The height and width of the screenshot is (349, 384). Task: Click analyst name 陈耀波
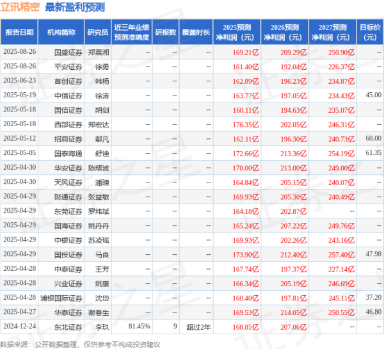pyautogui.click(x=99, y=168)
